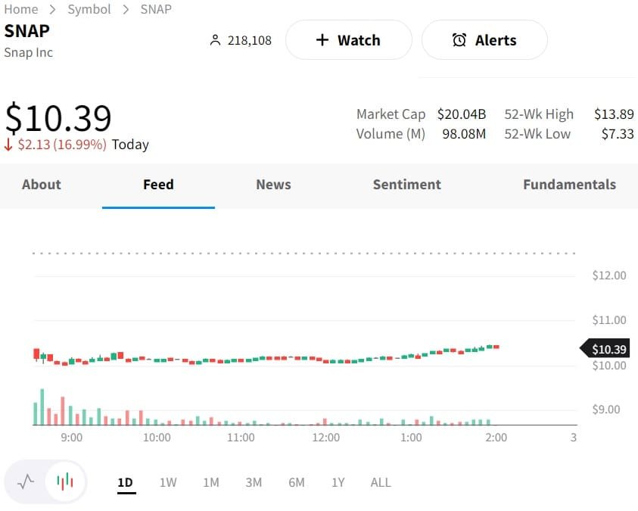This screenshot has width=638, height=511.
Task: Click the watchers person icon
Action: (x=214, y=40)
